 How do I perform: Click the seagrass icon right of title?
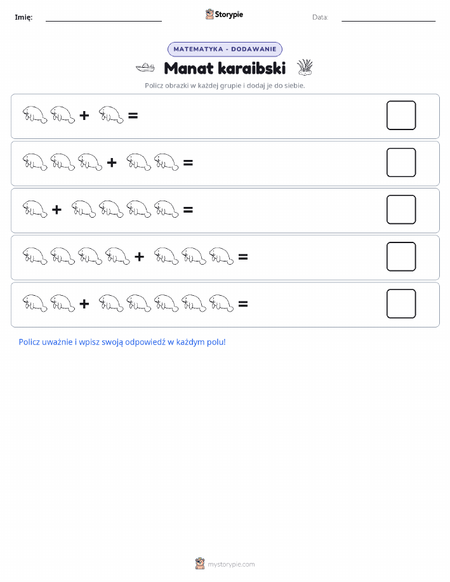click(x=305, y=67)
